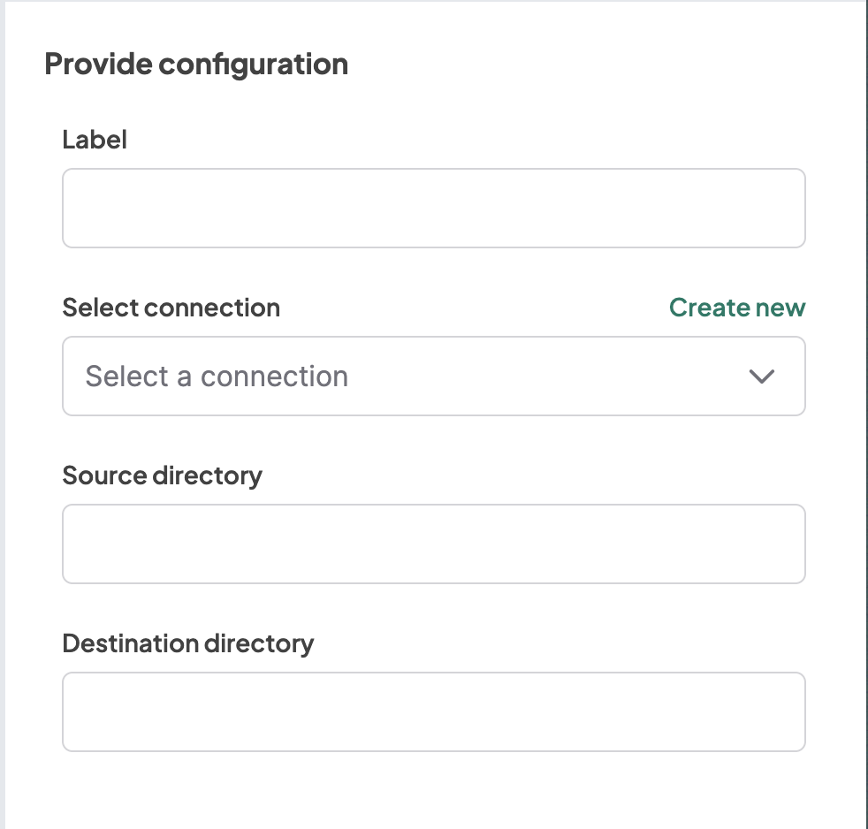Place cursor in the bottom text box
Image resolution: width=868 pixels, height=829 pixels.
433,712
